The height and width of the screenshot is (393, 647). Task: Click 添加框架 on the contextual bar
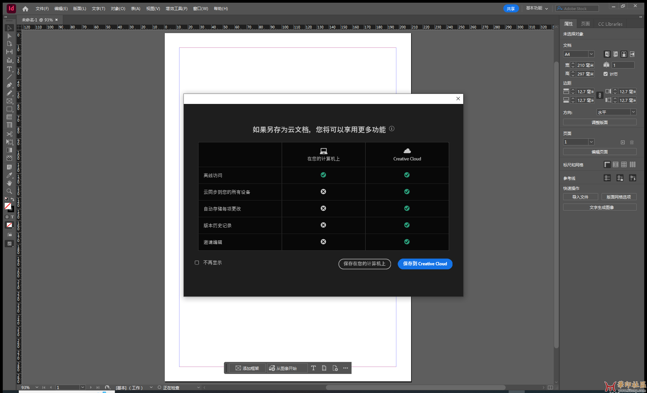(247, 368)
